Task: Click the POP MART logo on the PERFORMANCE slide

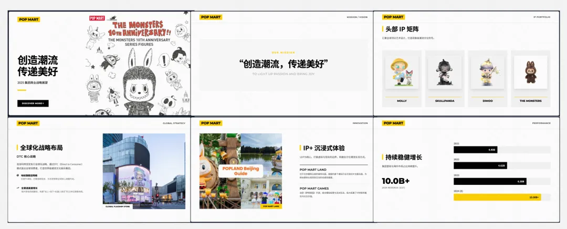Action: pos(393,123)
